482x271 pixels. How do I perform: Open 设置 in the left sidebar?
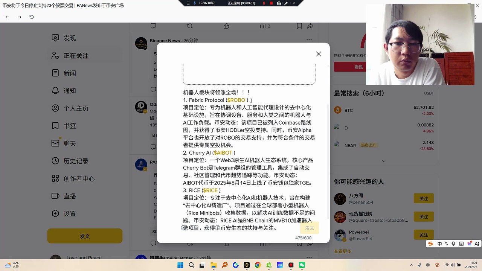coord(85,214)
